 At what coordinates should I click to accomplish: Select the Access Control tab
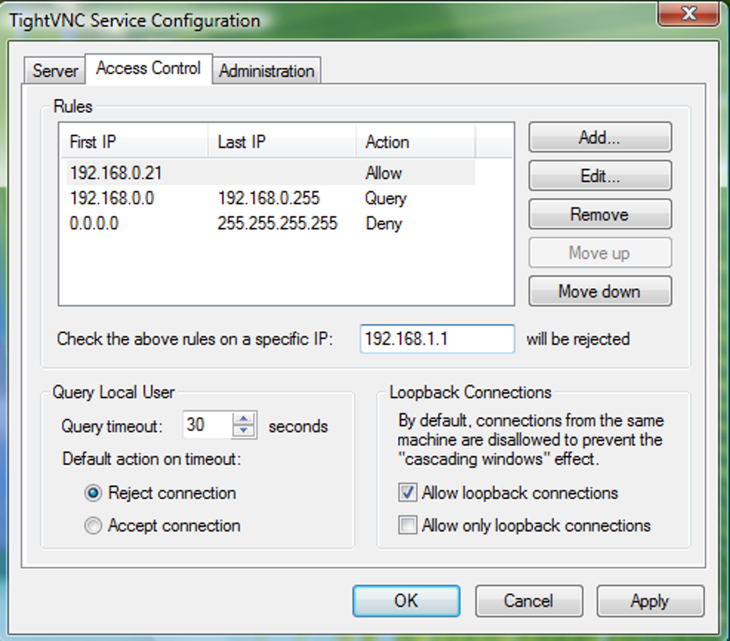[x=147, y=68]
